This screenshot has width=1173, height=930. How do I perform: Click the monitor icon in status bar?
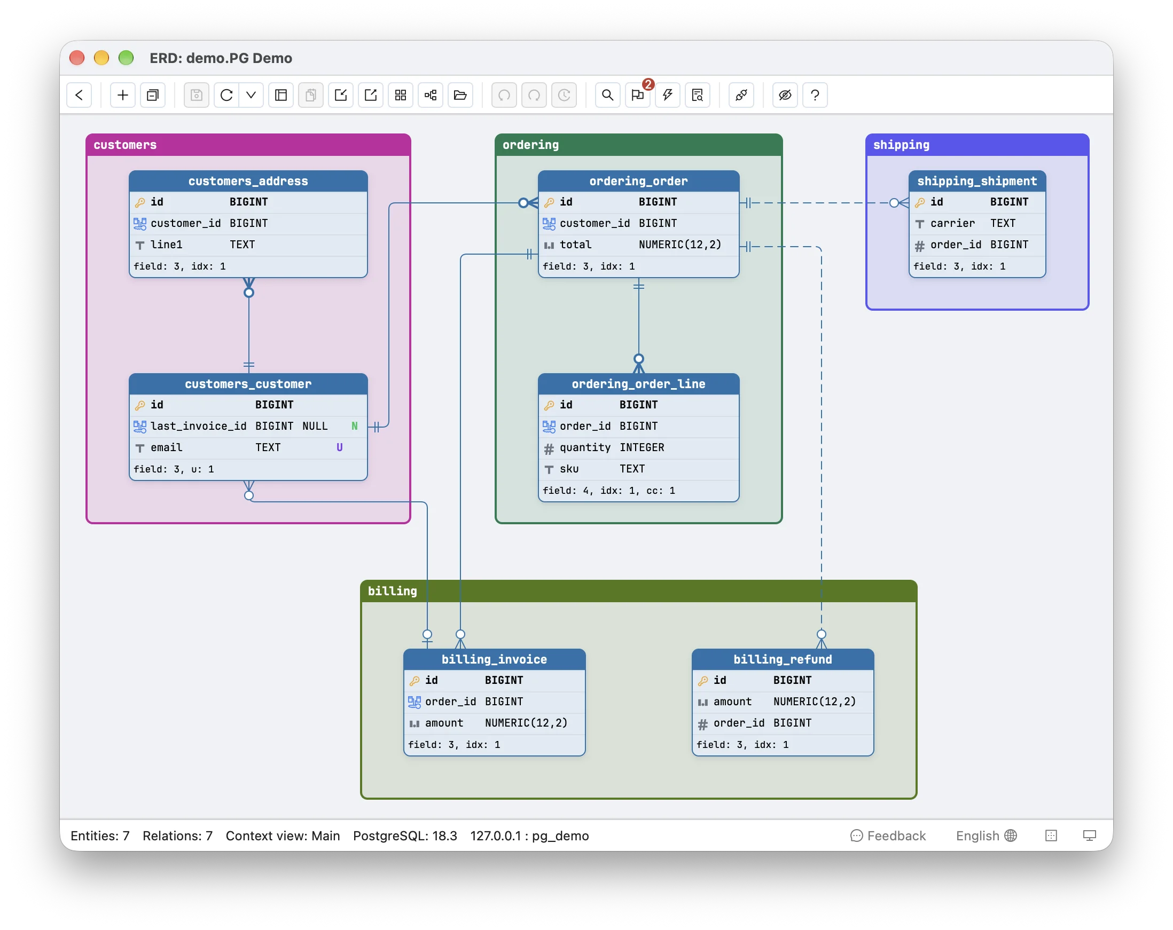[1090, 836]
